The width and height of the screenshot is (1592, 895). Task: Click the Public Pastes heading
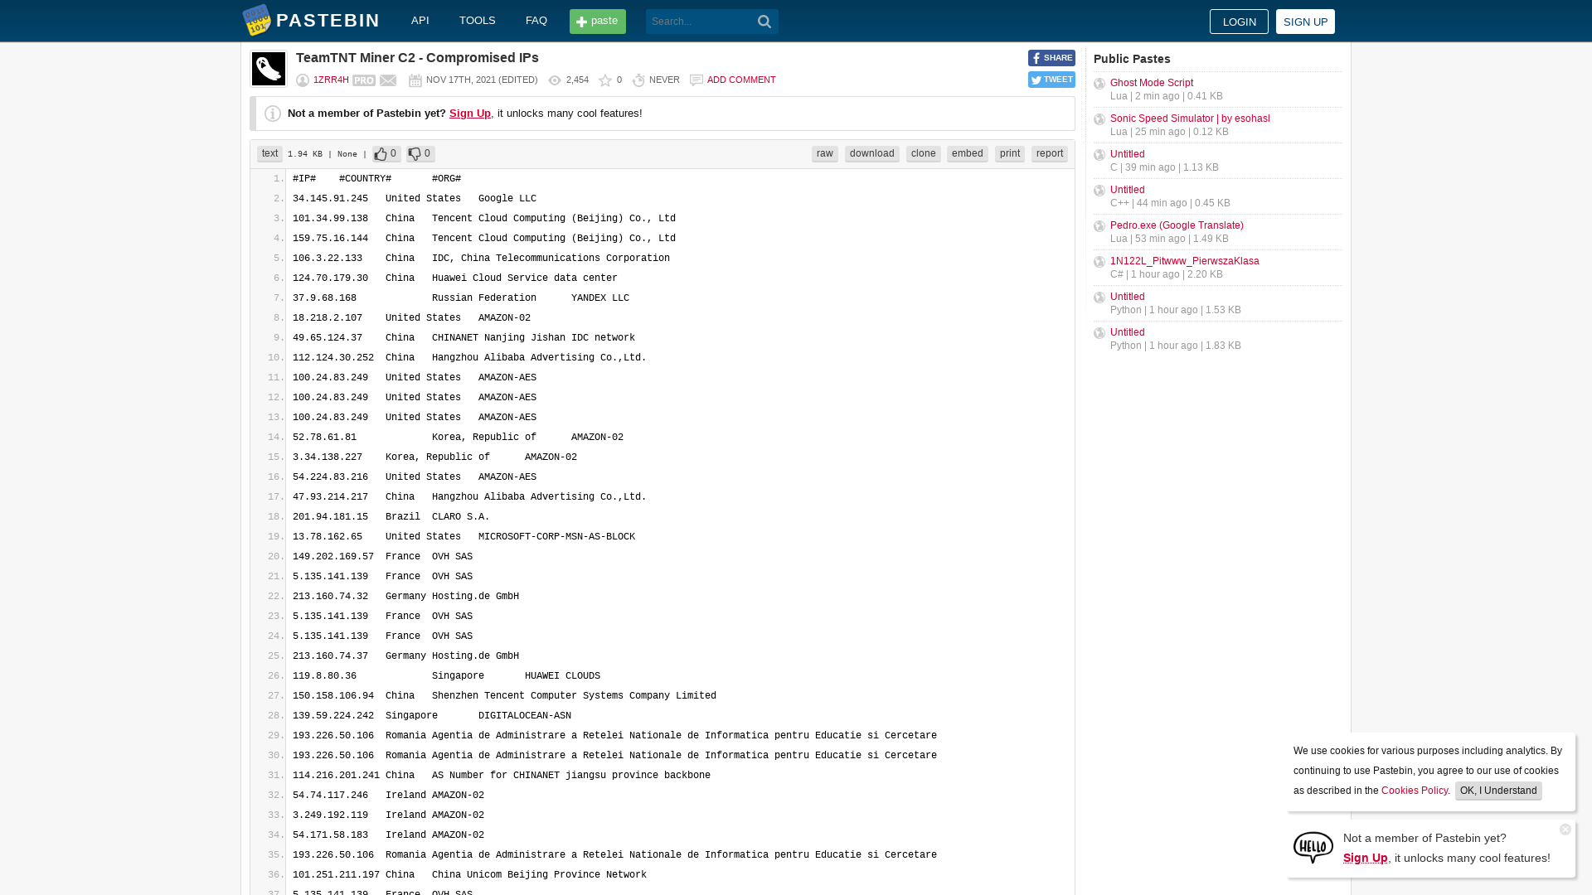pos(1132,59)
